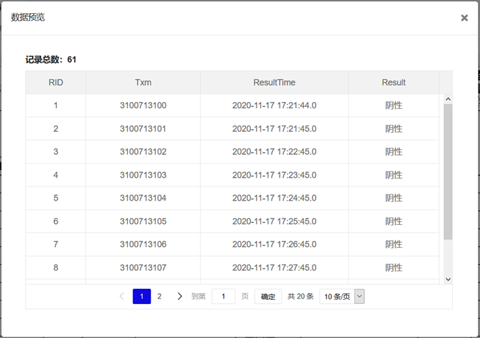Select page 2 in pagination
This screenshot has height=338, width=480.
pos(160,296)
